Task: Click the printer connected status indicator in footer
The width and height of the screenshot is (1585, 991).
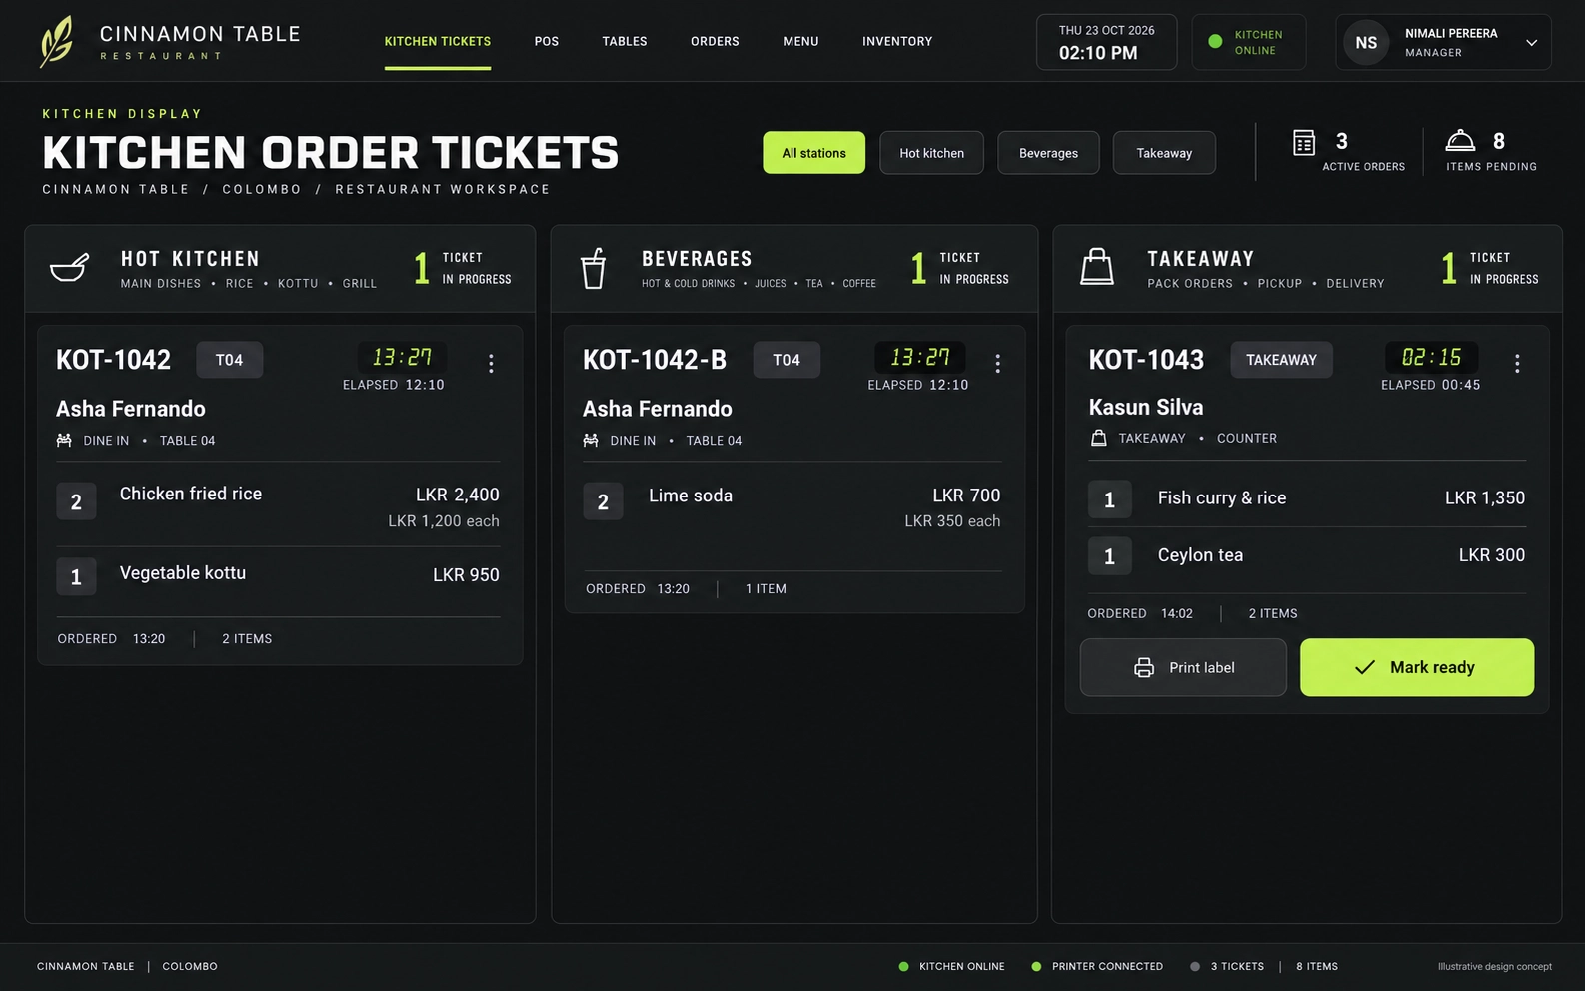Action: click(x=1097, y=967)
